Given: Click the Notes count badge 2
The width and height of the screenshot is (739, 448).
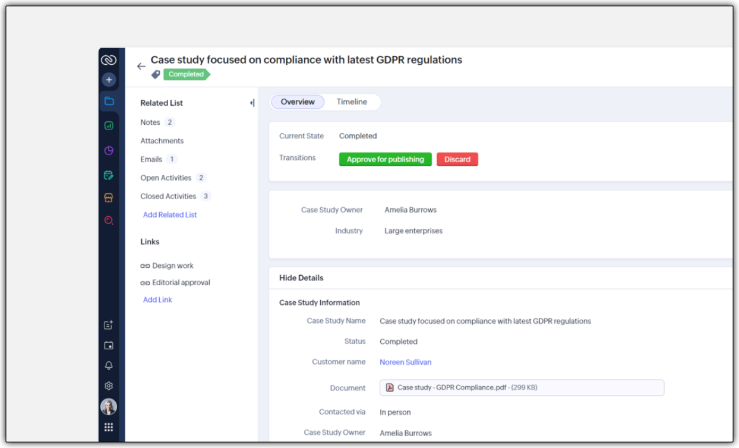Looking at the screenshot, I should click(x=169, y=122).
